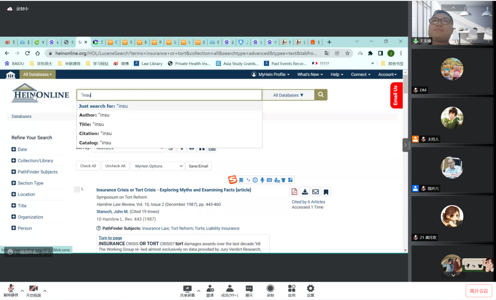Click the Check All button

pyautogui.click(x=88, y=166)
